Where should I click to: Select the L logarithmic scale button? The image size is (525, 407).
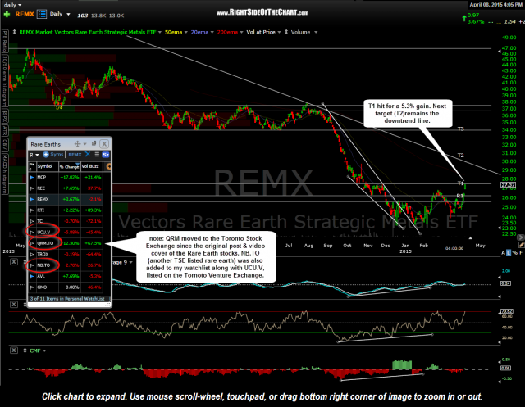(509, 253)
